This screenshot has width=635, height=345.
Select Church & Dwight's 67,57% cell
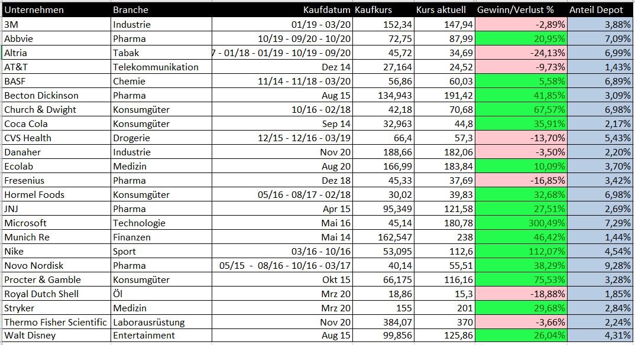[520, 110]
